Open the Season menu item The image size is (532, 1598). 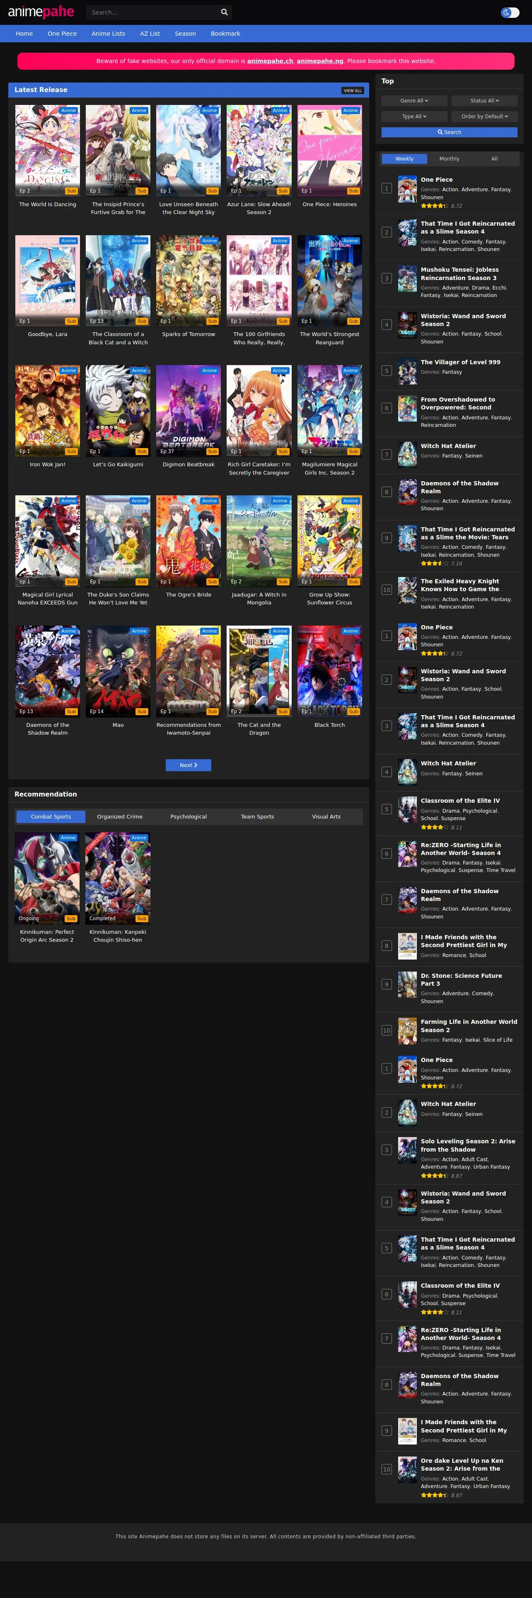pos(185,34)
